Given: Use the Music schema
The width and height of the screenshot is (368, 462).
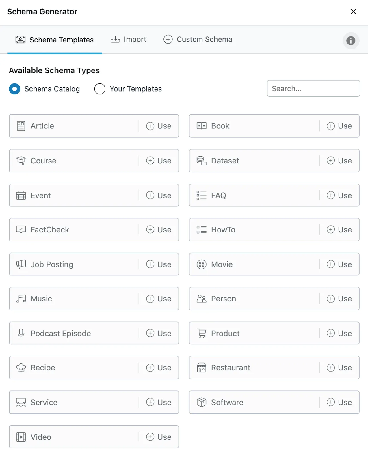Looking at the screenshot, I should (x=159, y=299).
